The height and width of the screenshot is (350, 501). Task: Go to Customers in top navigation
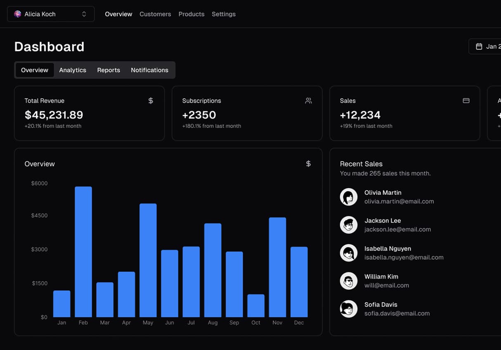[x=155, y=14]
